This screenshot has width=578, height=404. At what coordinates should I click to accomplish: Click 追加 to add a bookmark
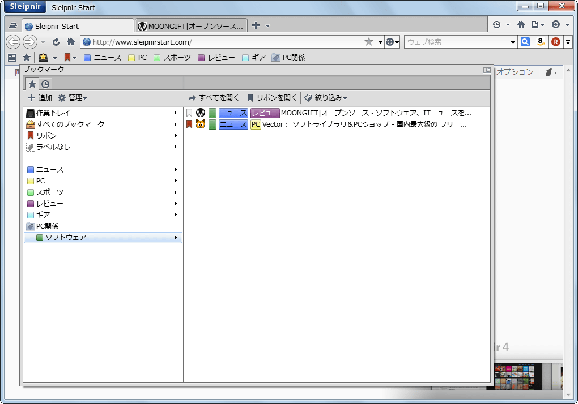click(40, 97)
